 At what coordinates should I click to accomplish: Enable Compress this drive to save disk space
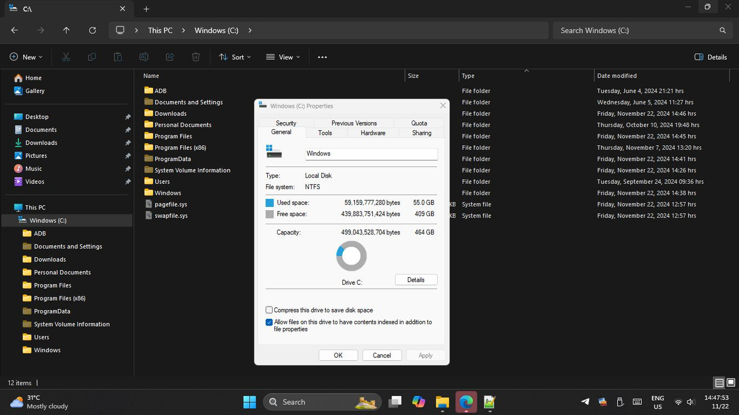[269, 310]
